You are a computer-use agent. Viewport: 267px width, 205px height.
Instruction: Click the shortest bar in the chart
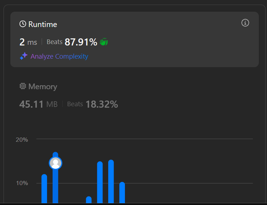89,200
